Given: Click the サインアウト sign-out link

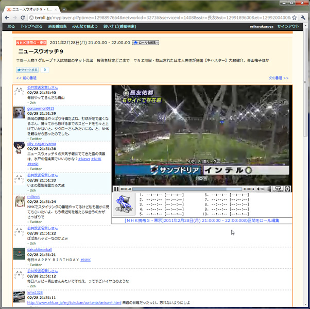Looking at the screenshot, I should pos(288,26).
